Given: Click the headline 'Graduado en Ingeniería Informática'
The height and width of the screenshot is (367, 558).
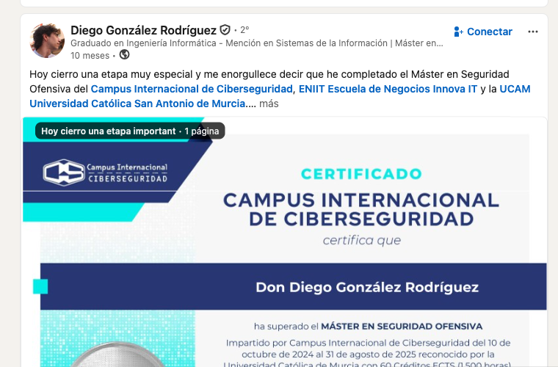Looking at the screenshot, I should (x=256, y=43).
